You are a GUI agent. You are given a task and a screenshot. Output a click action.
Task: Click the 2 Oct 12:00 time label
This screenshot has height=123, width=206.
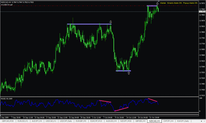pyautogui.click(x=96, y=117)
